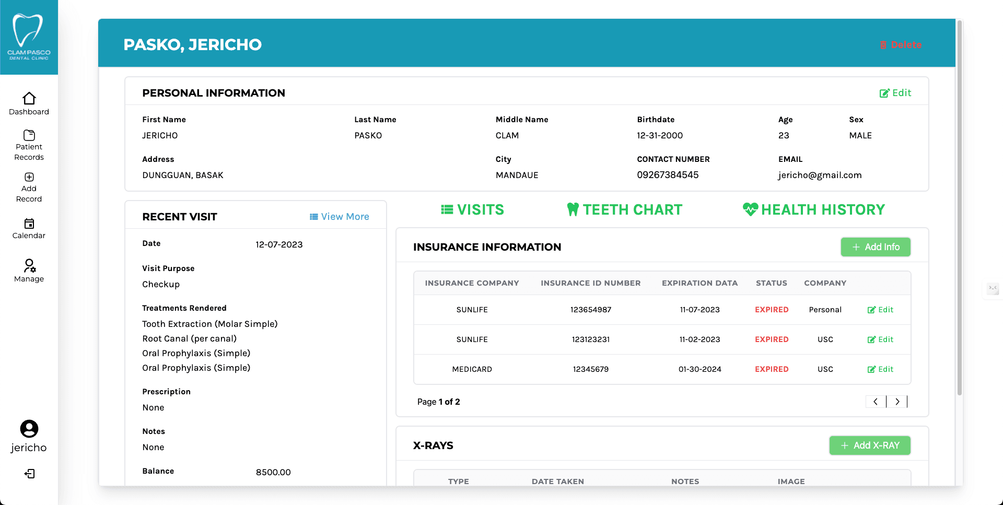Go to next insurance page with right chevron
The height and width of the screenshot is (505, 1003).
897,401
